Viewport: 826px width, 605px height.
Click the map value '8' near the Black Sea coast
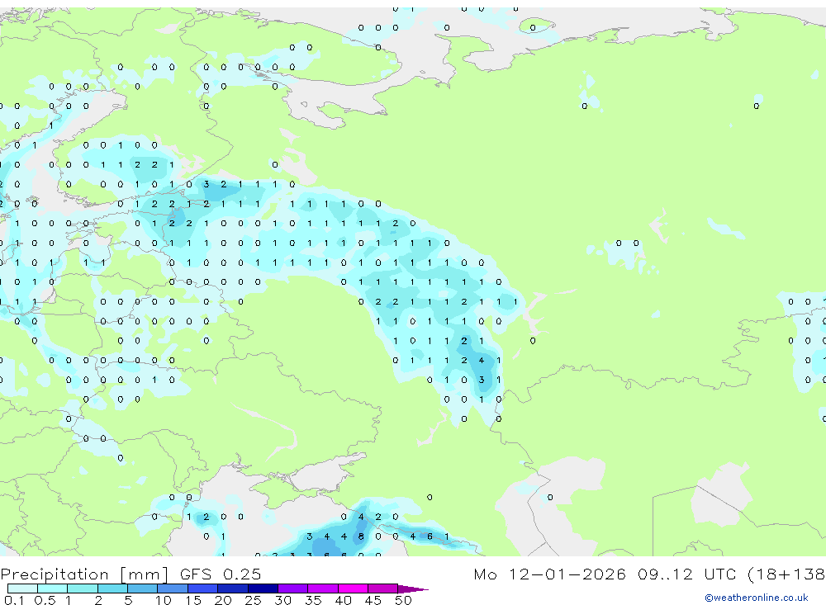tap(361, 536)
